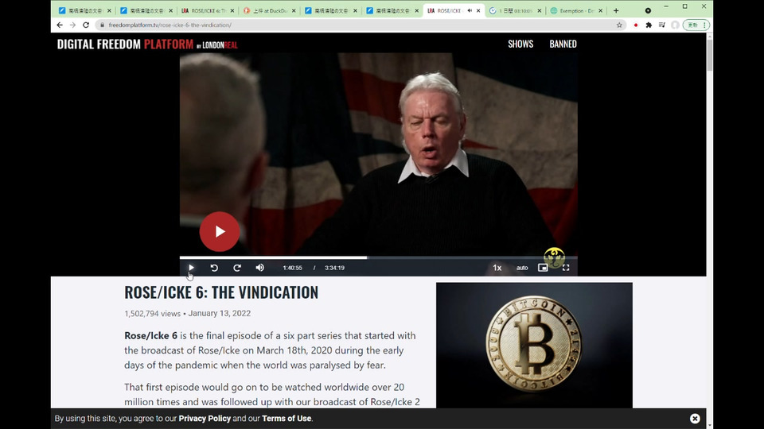Open the browser profile avatar
This screenshot has height=429, width=764.
click(675, 25)
